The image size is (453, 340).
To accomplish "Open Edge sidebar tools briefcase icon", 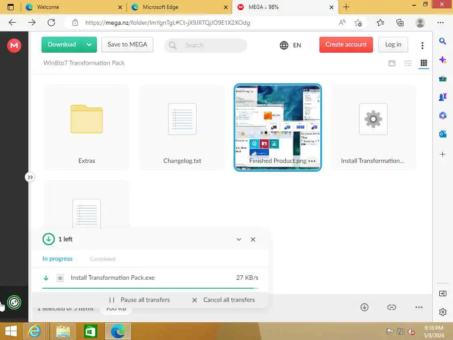I will pos(442,78).
